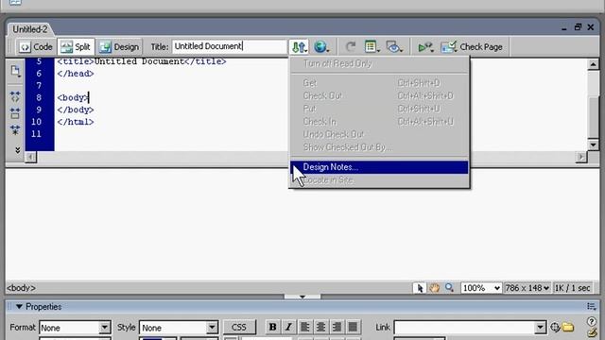Image resolution: width=605 pixels, height=340 pixels.
Task: Click the Title input field
Action: (229, 46)
